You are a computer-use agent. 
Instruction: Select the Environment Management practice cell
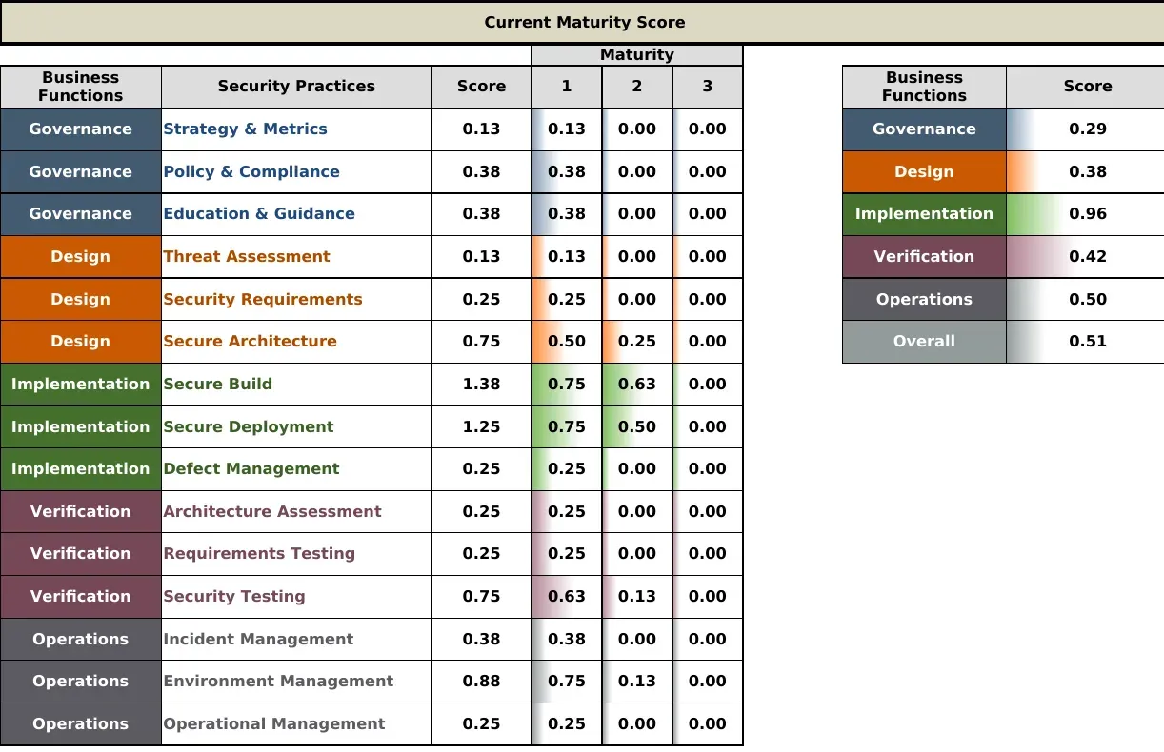[x=296, y=682]
